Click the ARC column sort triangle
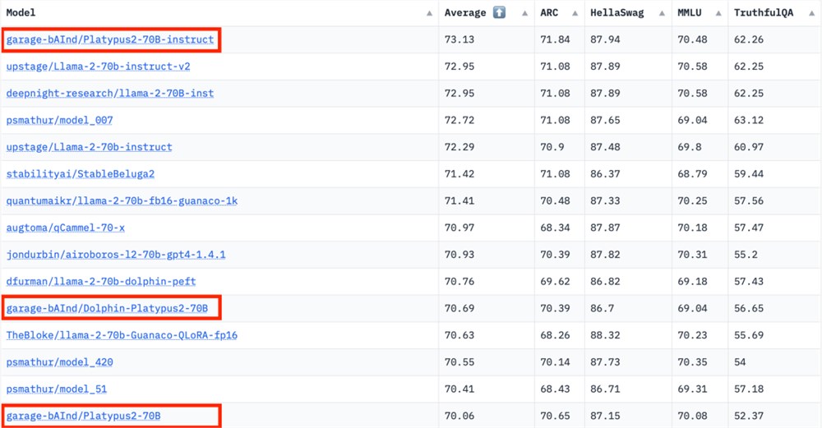Image resolution: width=822 pixels, height=428 pixels. [x=575, y=14]
